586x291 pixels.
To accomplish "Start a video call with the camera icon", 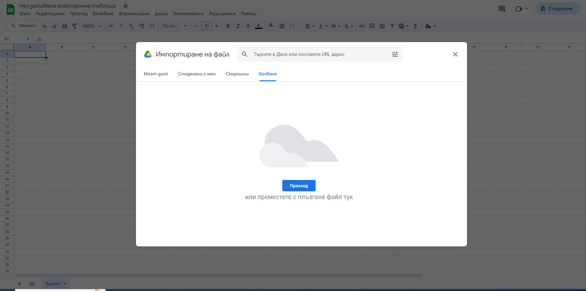I will click(x=519, y=9).
